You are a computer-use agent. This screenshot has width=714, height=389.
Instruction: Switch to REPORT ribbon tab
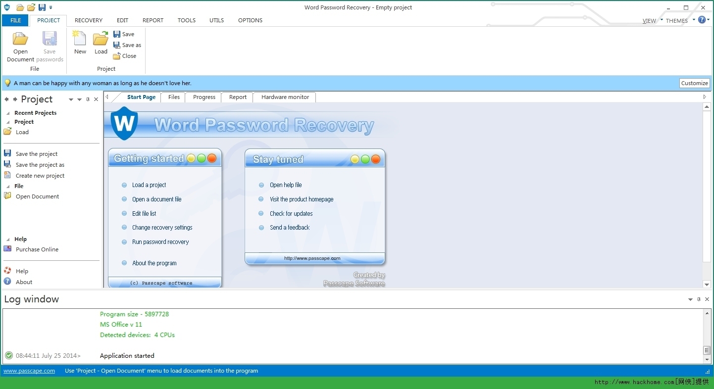[x=153, y=20]
